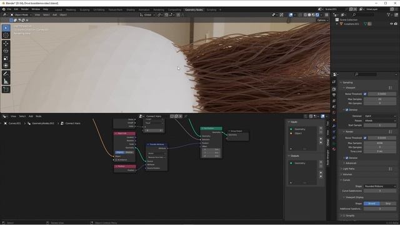Toggle viewport Noise Threshold checkbox
This screenshot has height=225, width=400.
pos(365,94)
